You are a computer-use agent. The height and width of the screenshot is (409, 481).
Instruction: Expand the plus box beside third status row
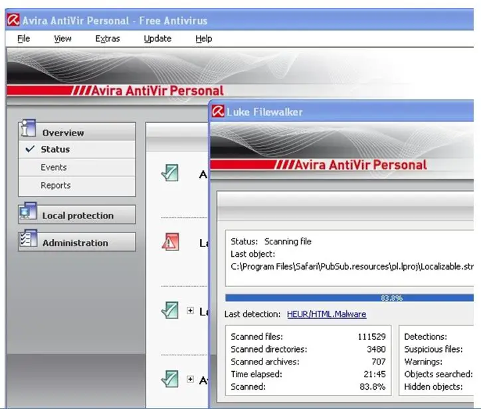point(190,311)
